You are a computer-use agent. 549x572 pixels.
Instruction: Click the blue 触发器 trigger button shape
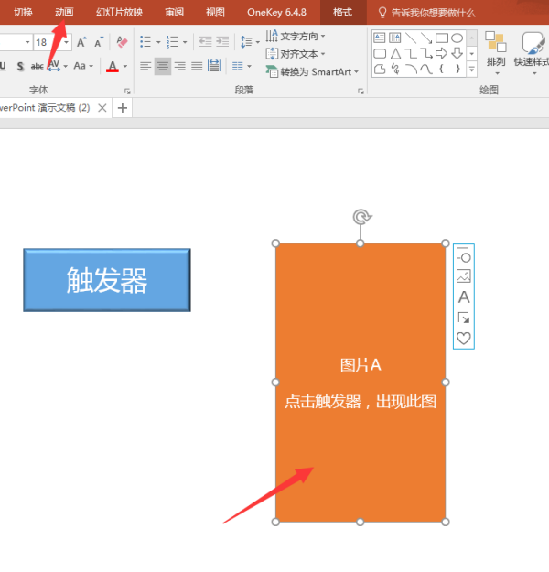pos(107,280)
